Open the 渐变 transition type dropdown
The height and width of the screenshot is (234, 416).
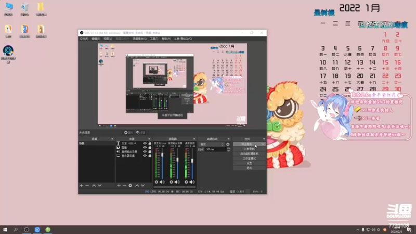[212, 145]
